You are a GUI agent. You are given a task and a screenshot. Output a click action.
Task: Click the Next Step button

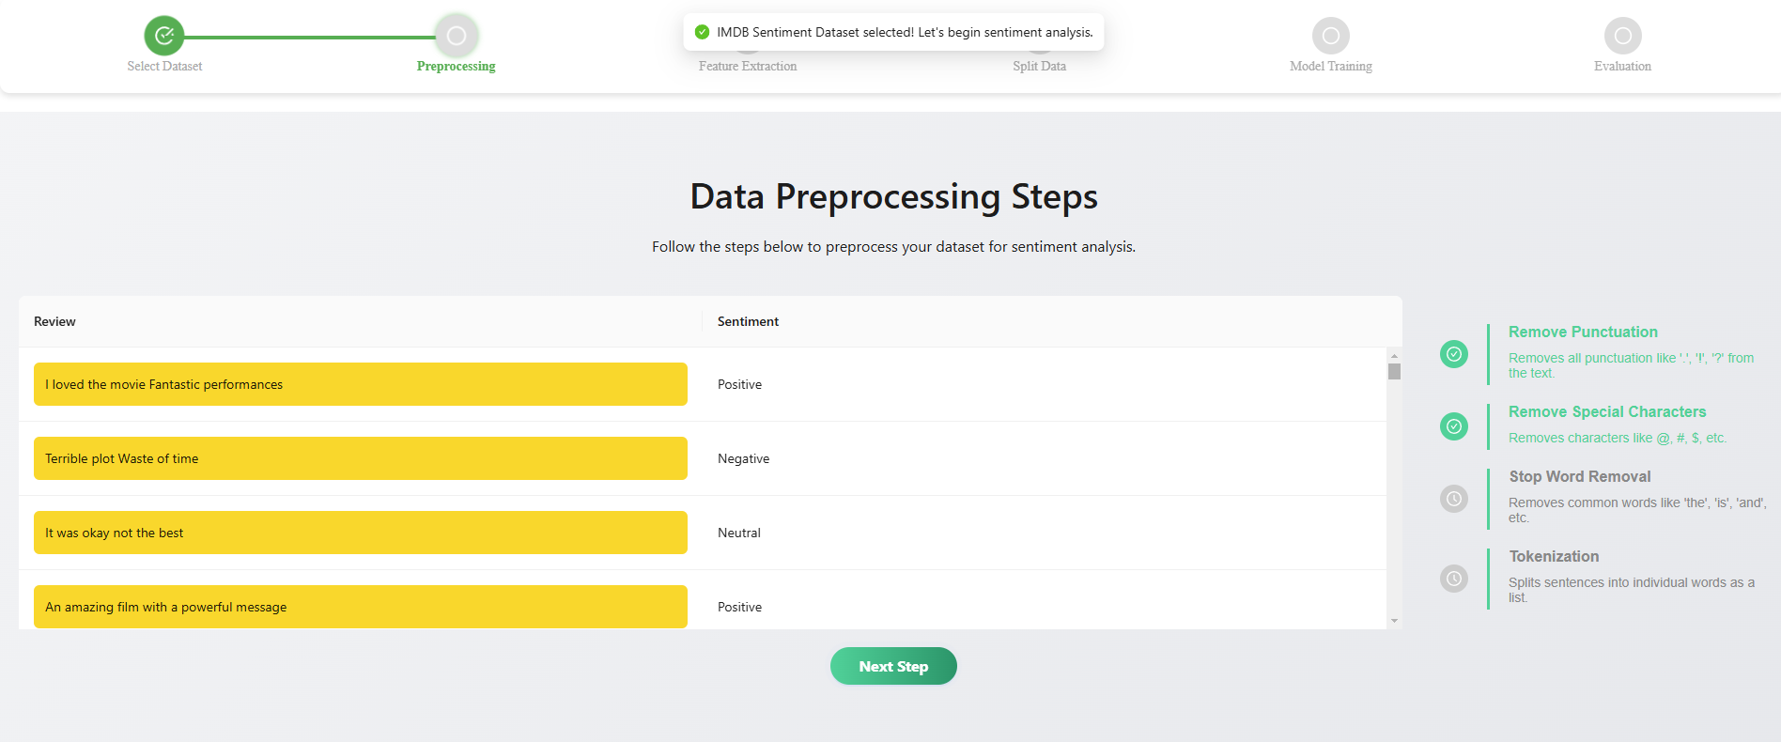pos(893,666)
